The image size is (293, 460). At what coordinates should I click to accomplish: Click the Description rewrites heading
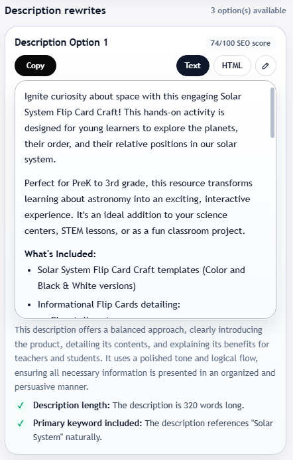[55, 11]
